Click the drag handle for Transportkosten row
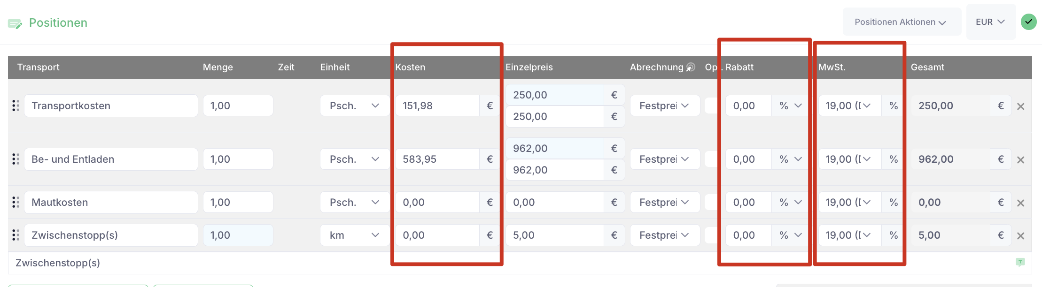Image resolution: width=1042 pixels, height=287 pixels. click(16, 106)
